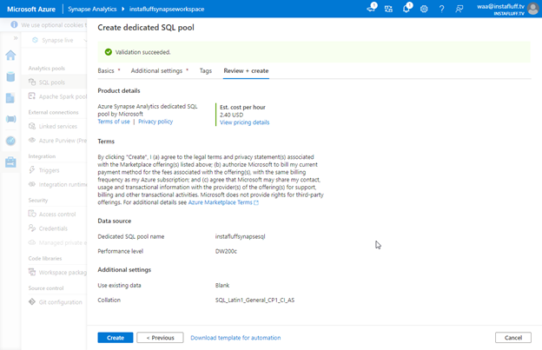Click the Azure Purview eye icon
This screenshot has height=350, width=542.
(32, 141)
